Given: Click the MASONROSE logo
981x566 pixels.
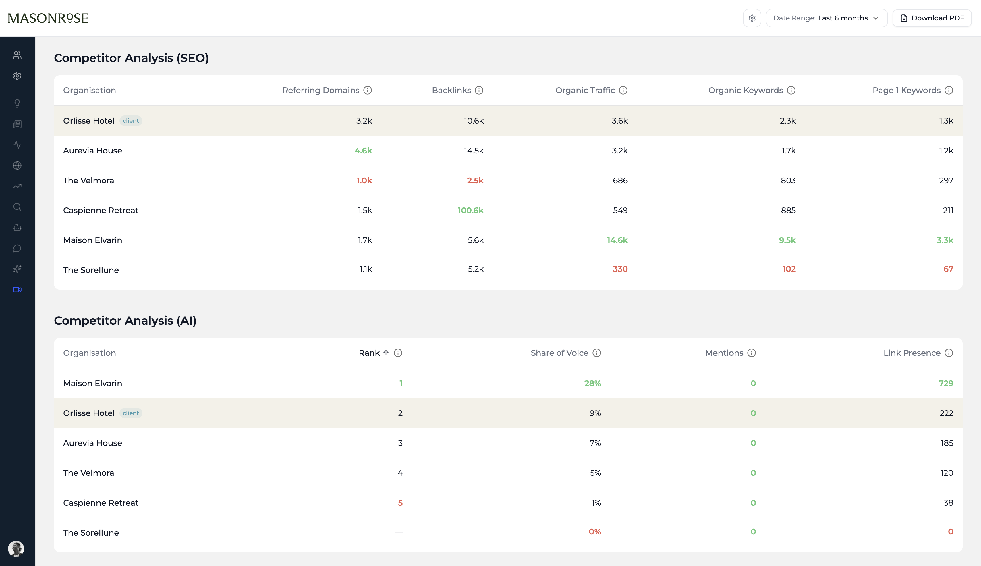Looking at the screenshot, I should [x=48, y=18].
